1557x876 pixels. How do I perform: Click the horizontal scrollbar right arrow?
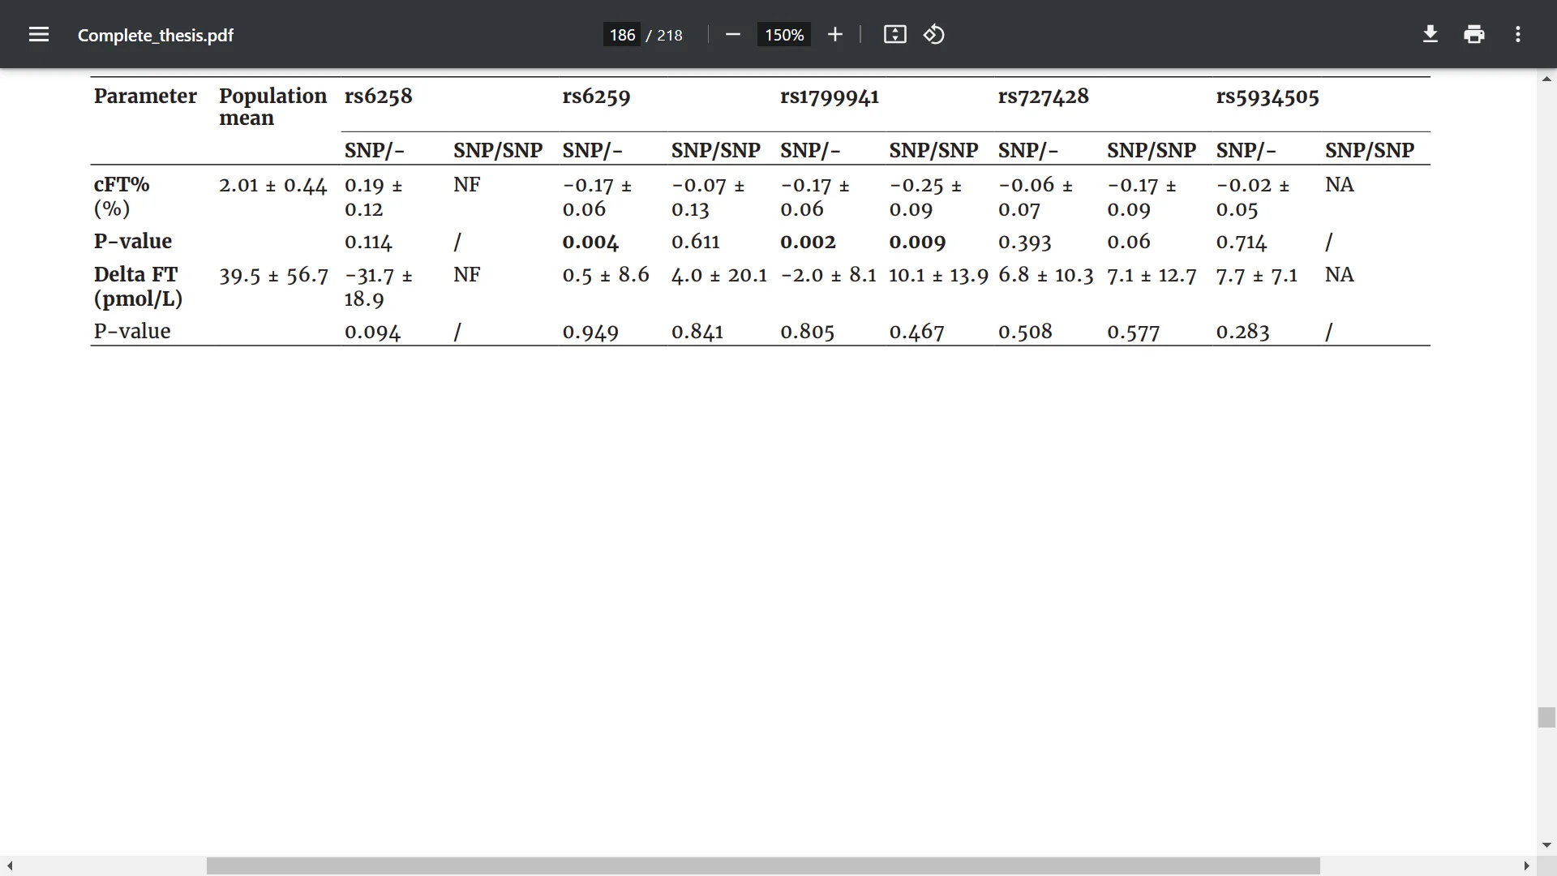point(1526,865)
